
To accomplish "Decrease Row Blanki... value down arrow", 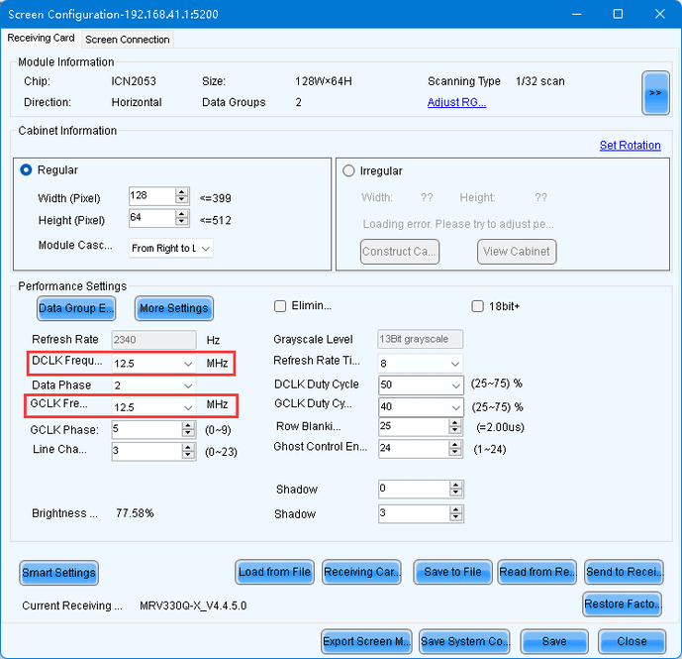I will tap(455, 431).
